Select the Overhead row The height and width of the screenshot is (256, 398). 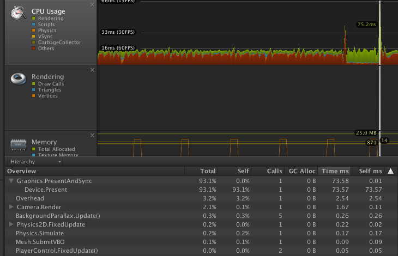pyautogui.click(x=202, y=198)
